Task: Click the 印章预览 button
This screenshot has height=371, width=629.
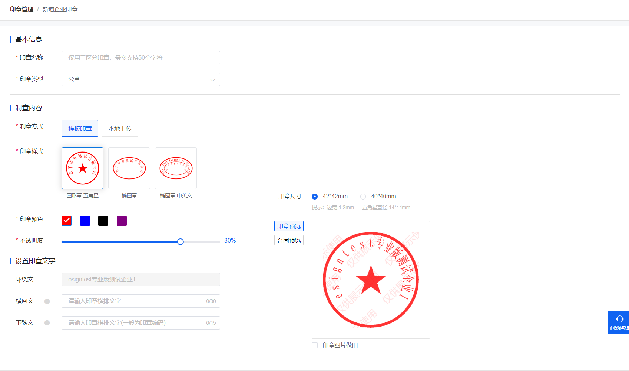Action: click(x=289, y=226)
